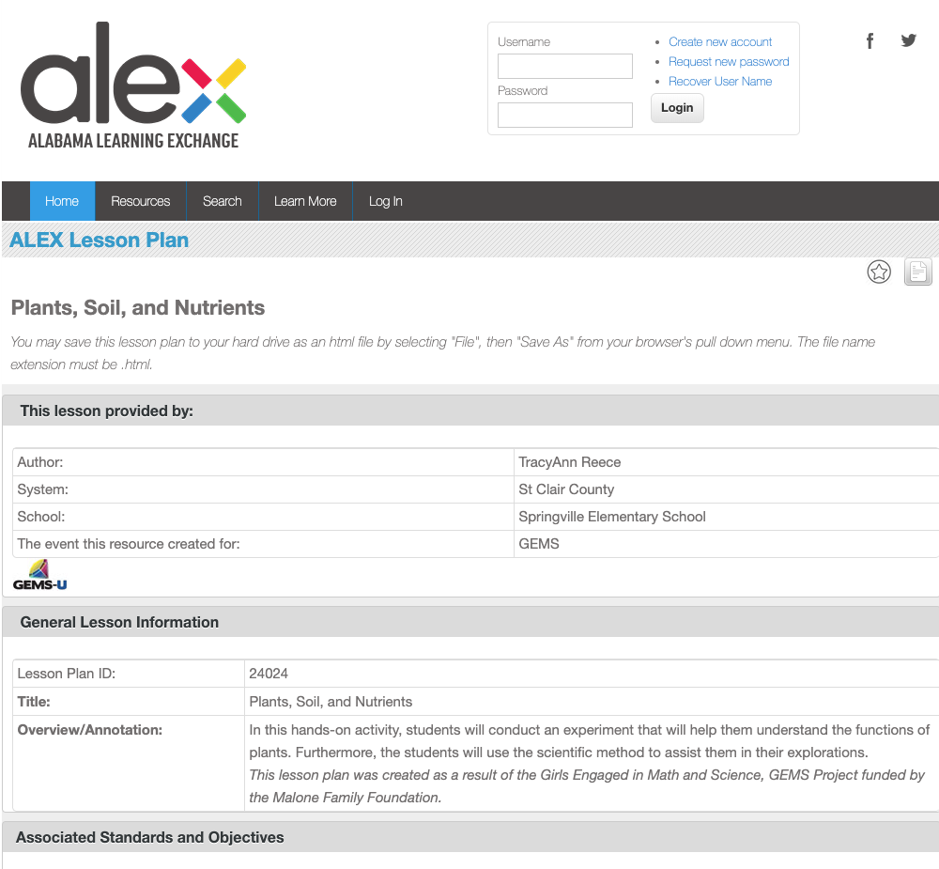Click Log In in the navigation bar
Screen dimensions: 939x869
[385, 201]
